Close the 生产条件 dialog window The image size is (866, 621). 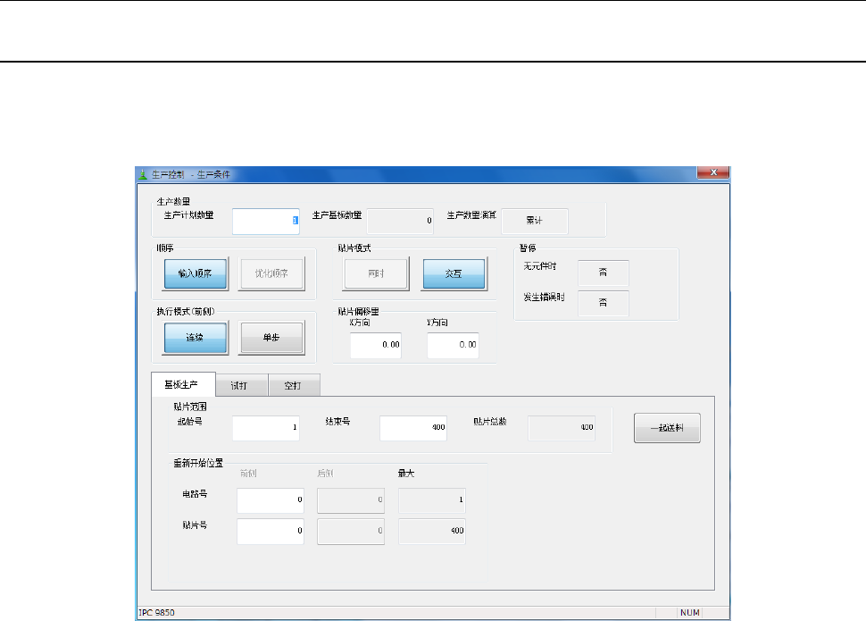click(x=713, y=172)
